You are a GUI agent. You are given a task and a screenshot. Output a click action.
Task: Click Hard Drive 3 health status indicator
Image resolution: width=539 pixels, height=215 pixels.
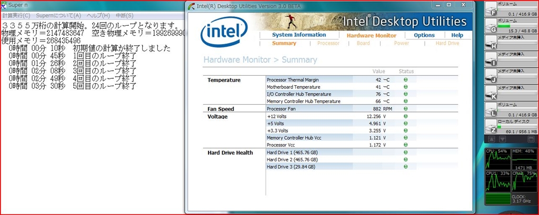[x=406, y=167]
